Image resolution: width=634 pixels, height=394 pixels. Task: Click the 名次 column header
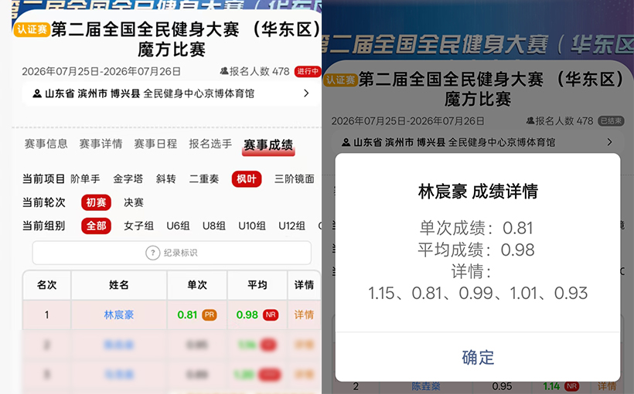[47, 285]
